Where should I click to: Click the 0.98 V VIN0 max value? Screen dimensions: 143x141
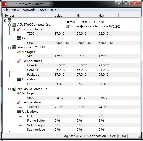point(103,98)
